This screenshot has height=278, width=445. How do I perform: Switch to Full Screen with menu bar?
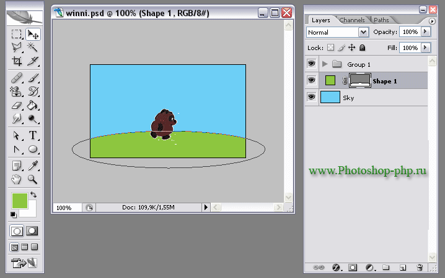coord(25,247)
